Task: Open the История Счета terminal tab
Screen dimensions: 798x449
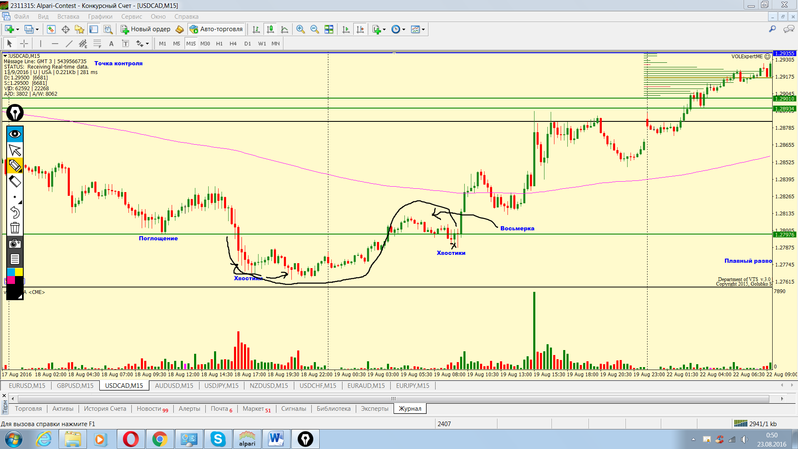Action: [x=105, y=409]
